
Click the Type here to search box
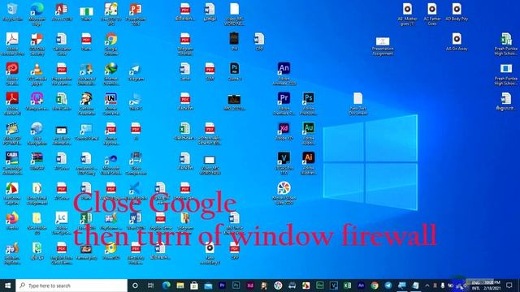[71, 286]
